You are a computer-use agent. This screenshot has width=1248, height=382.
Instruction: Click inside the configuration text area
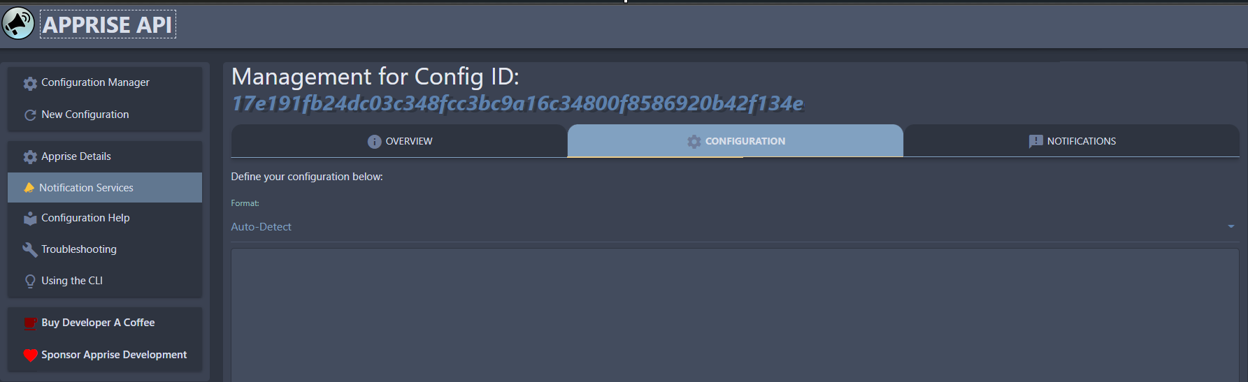point(735,315)
